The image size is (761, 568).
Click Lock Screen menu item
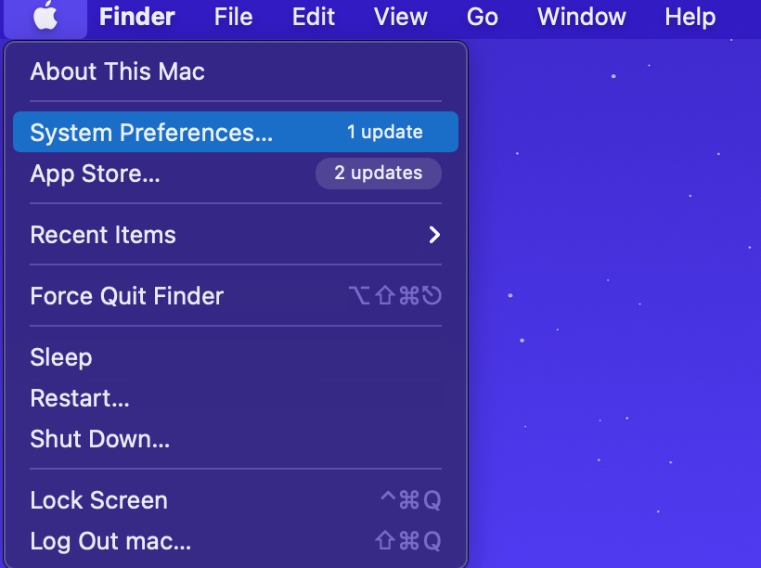coord(98,500)
